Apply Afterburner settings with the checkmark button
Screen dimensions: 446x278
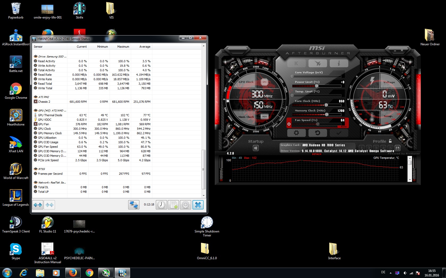(339, 133)
